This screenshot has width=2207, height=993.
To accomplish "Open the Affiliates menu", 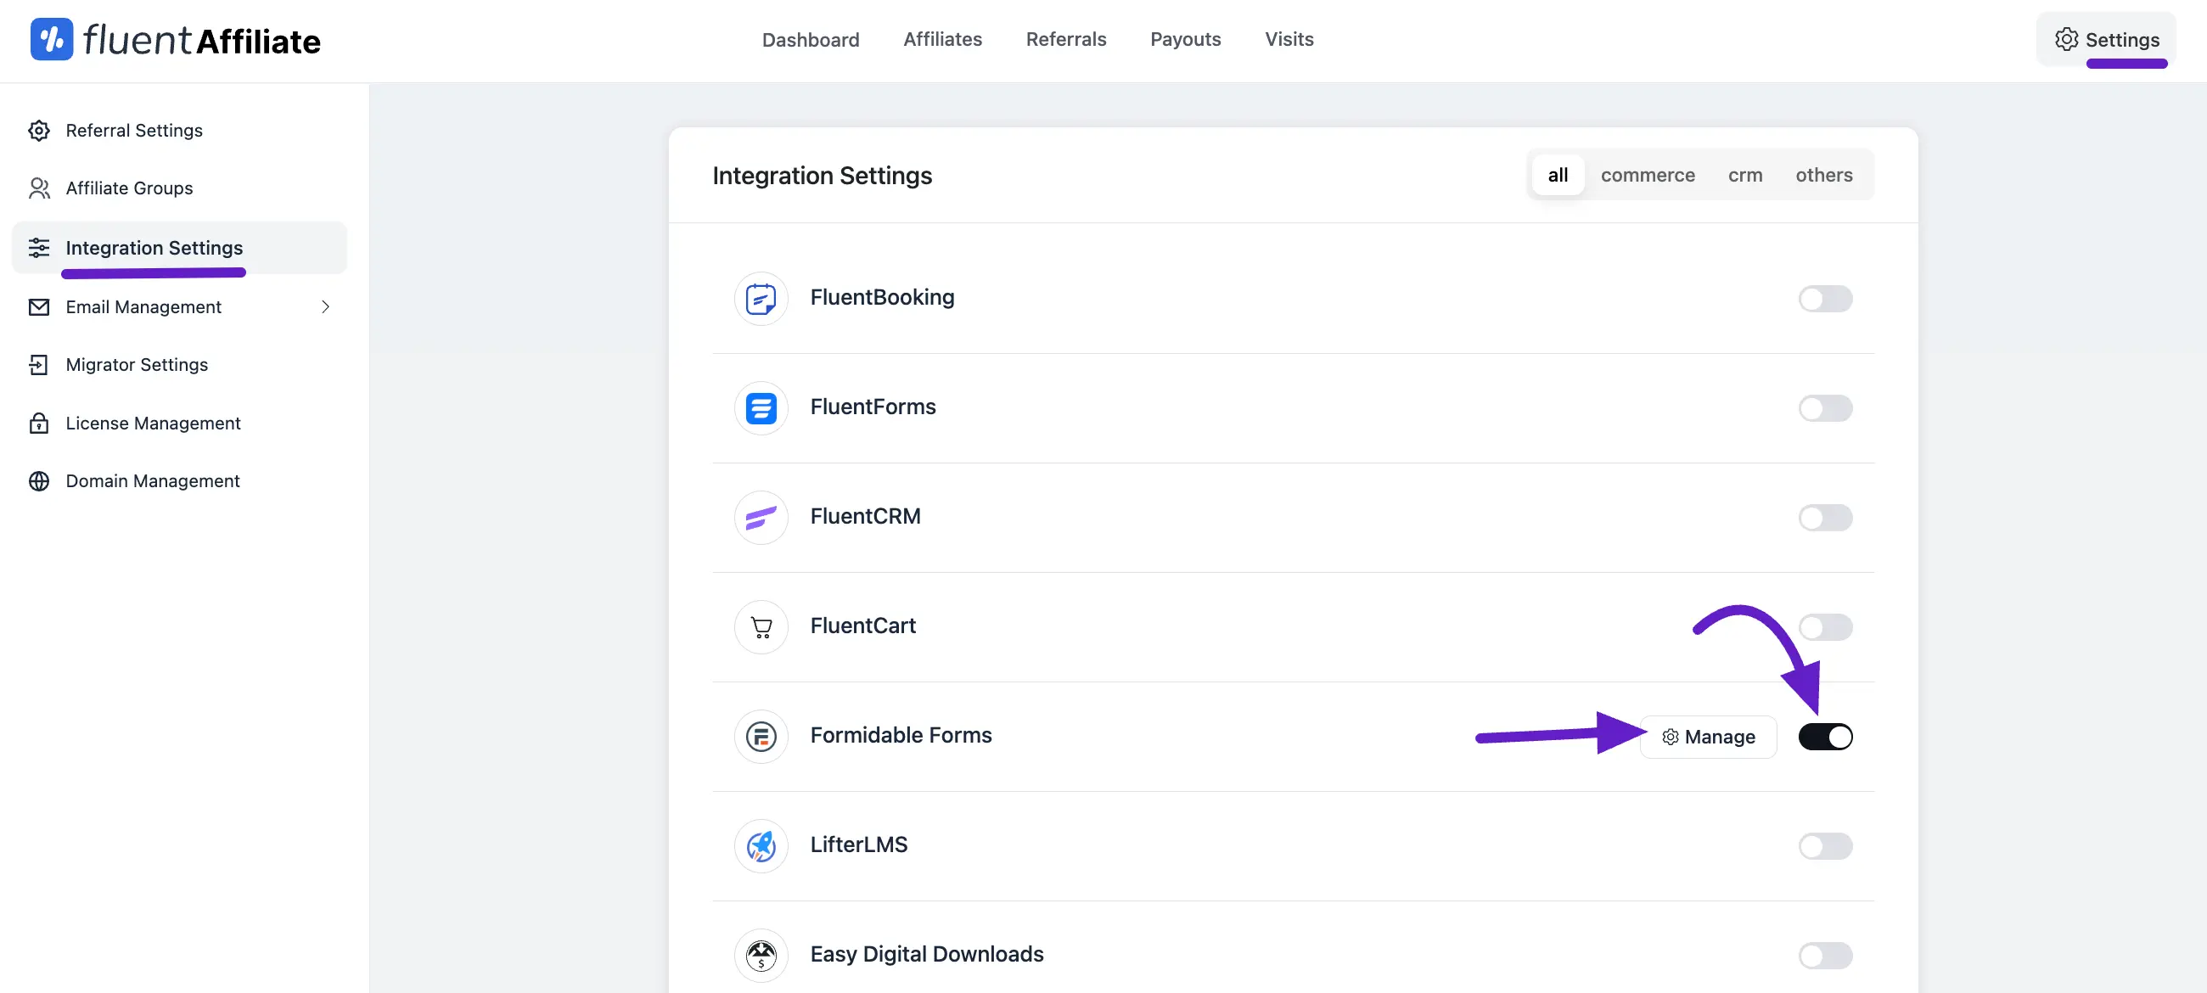I will 941,39.
